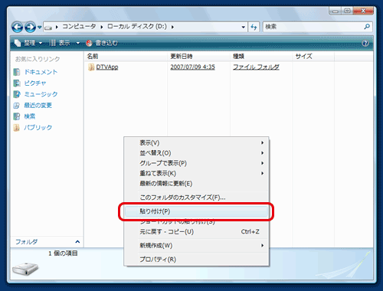Click the help question mark icon
383x291 pixels.
pyautogui.click(x=365, y=44)
